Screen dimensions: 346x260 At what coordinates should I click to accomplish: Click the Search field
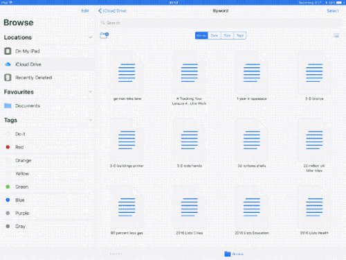click(x=220, y=23)
